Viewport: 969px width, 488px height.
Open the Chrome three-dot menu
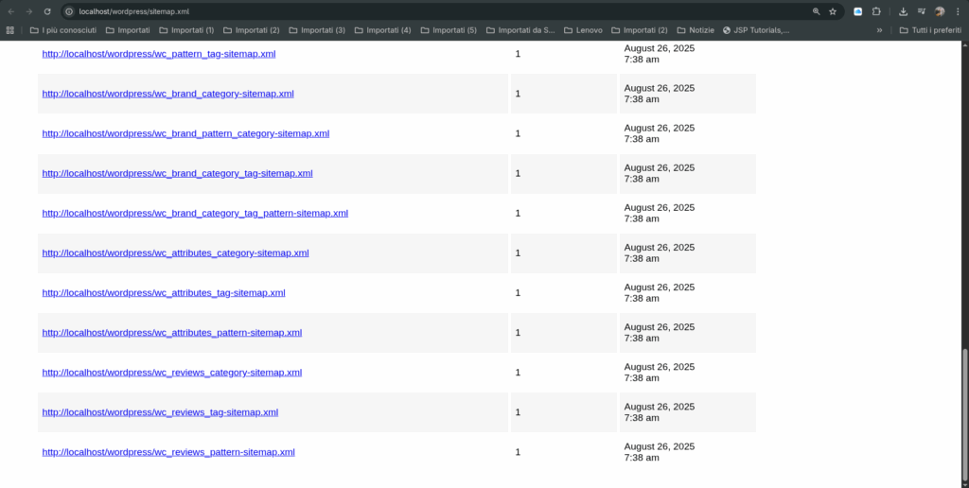pyautogui.click(x=958, y=11)
